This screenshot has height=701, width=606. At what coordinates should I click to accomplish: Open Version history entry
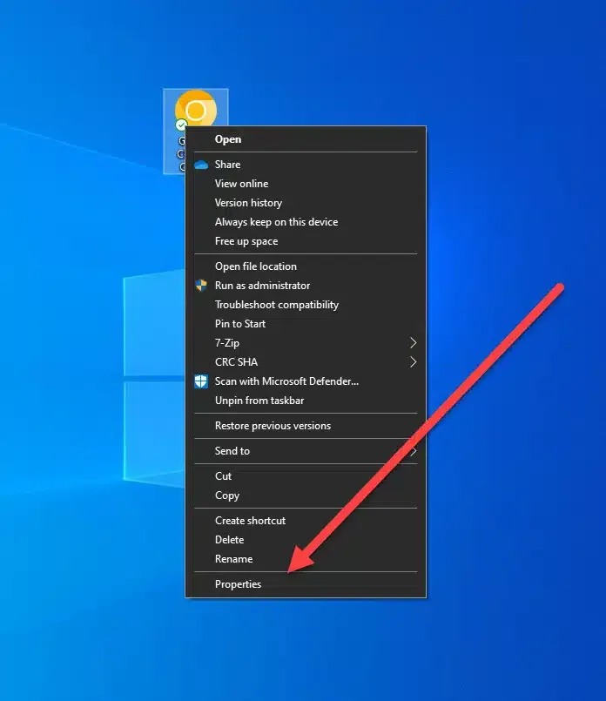tap(248, 203)
